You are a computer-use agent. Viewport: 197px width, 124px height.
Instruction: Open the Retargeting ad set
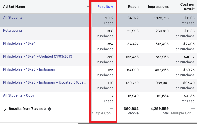click(x=12, y=31)
